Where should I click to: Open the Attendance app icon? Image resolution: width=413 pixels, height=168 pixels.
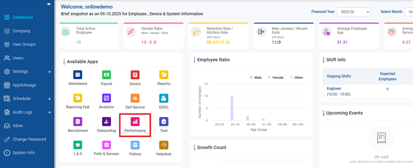pyautogui.click(x=78, y=75)
